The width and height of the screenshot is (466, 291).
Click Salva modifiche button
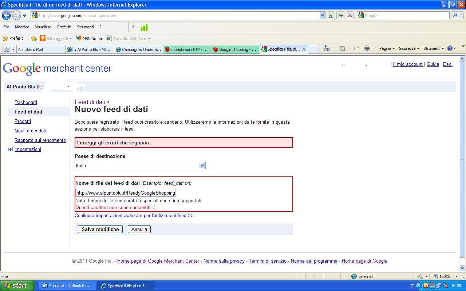coord(100,229)
